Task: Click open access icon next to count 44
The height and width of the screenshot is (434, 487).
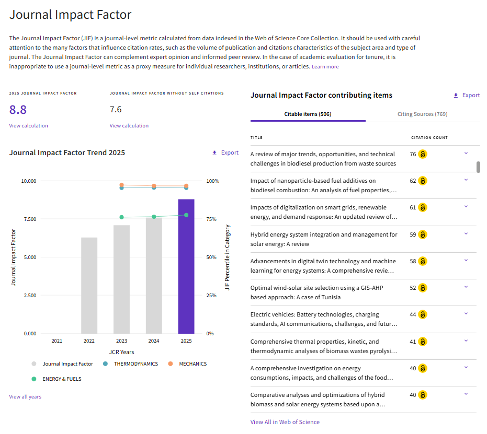Action: pyautogui.click(x=423, y=314)
